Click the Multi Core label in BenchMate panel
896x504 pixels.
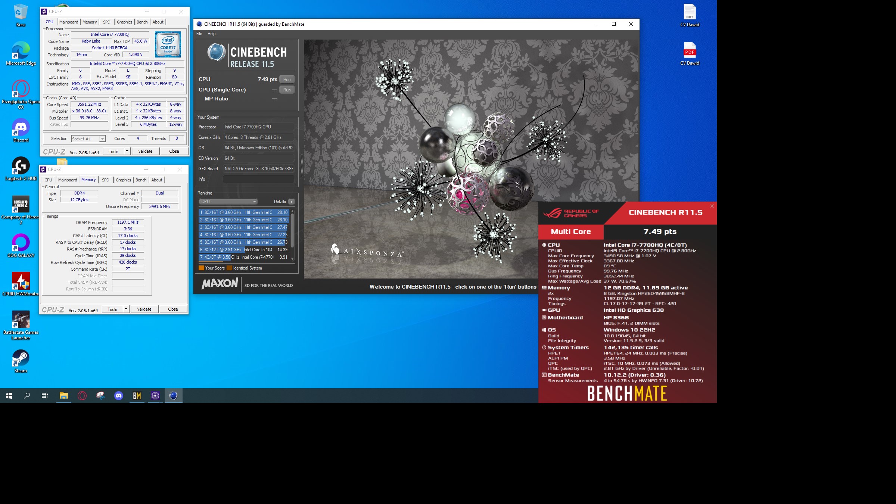click(571, 231)
